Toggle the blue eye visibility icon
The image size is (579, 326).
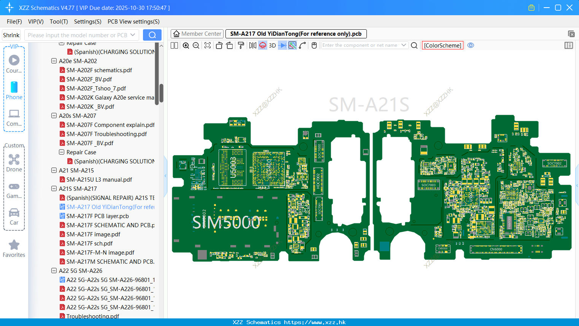(471, 45)
